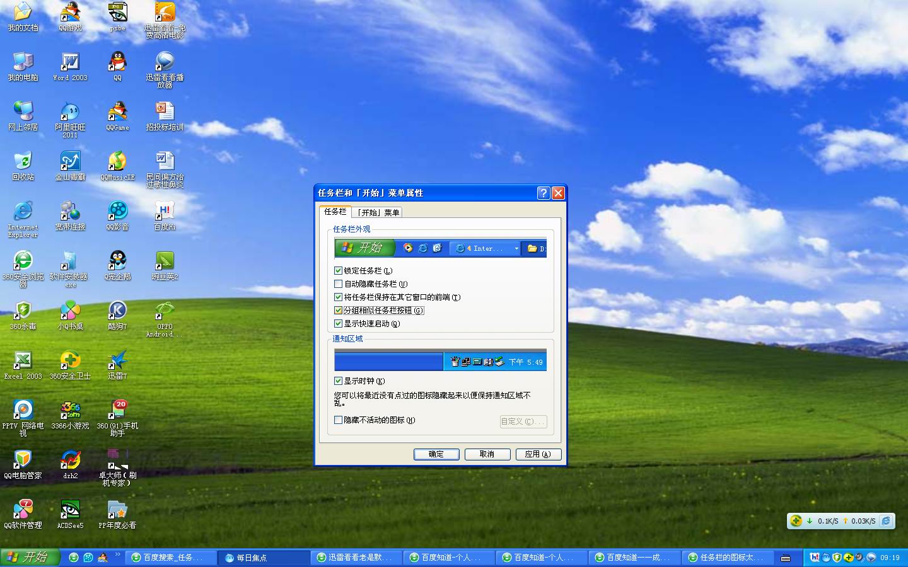Select the QQ影音 desktop icon
The width and height of the screenshot is (908, 567).
tap(117, 216)
